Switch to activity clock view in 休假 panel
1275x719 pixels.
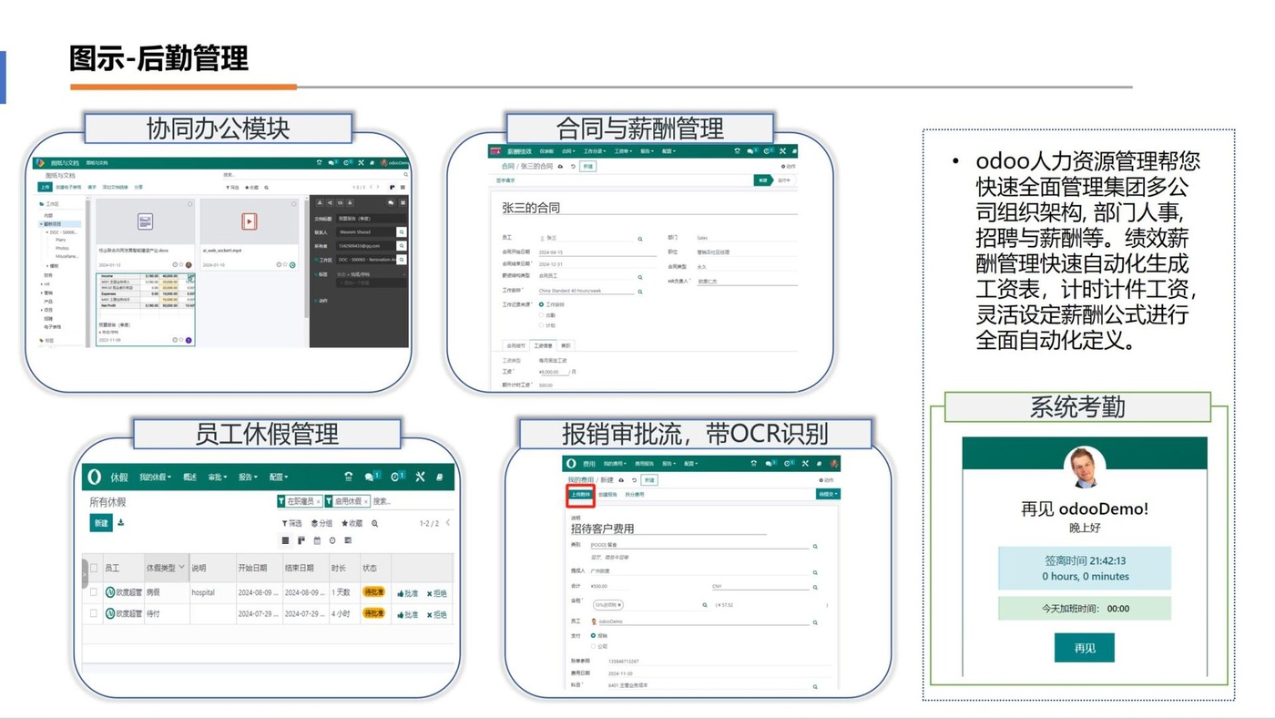332,540
